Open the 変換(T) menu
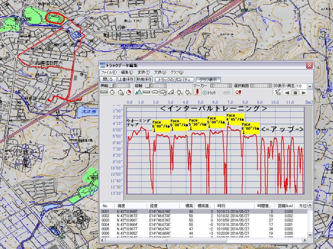The height and width of the screenshot is (249, 333). (x=144, y=72)
